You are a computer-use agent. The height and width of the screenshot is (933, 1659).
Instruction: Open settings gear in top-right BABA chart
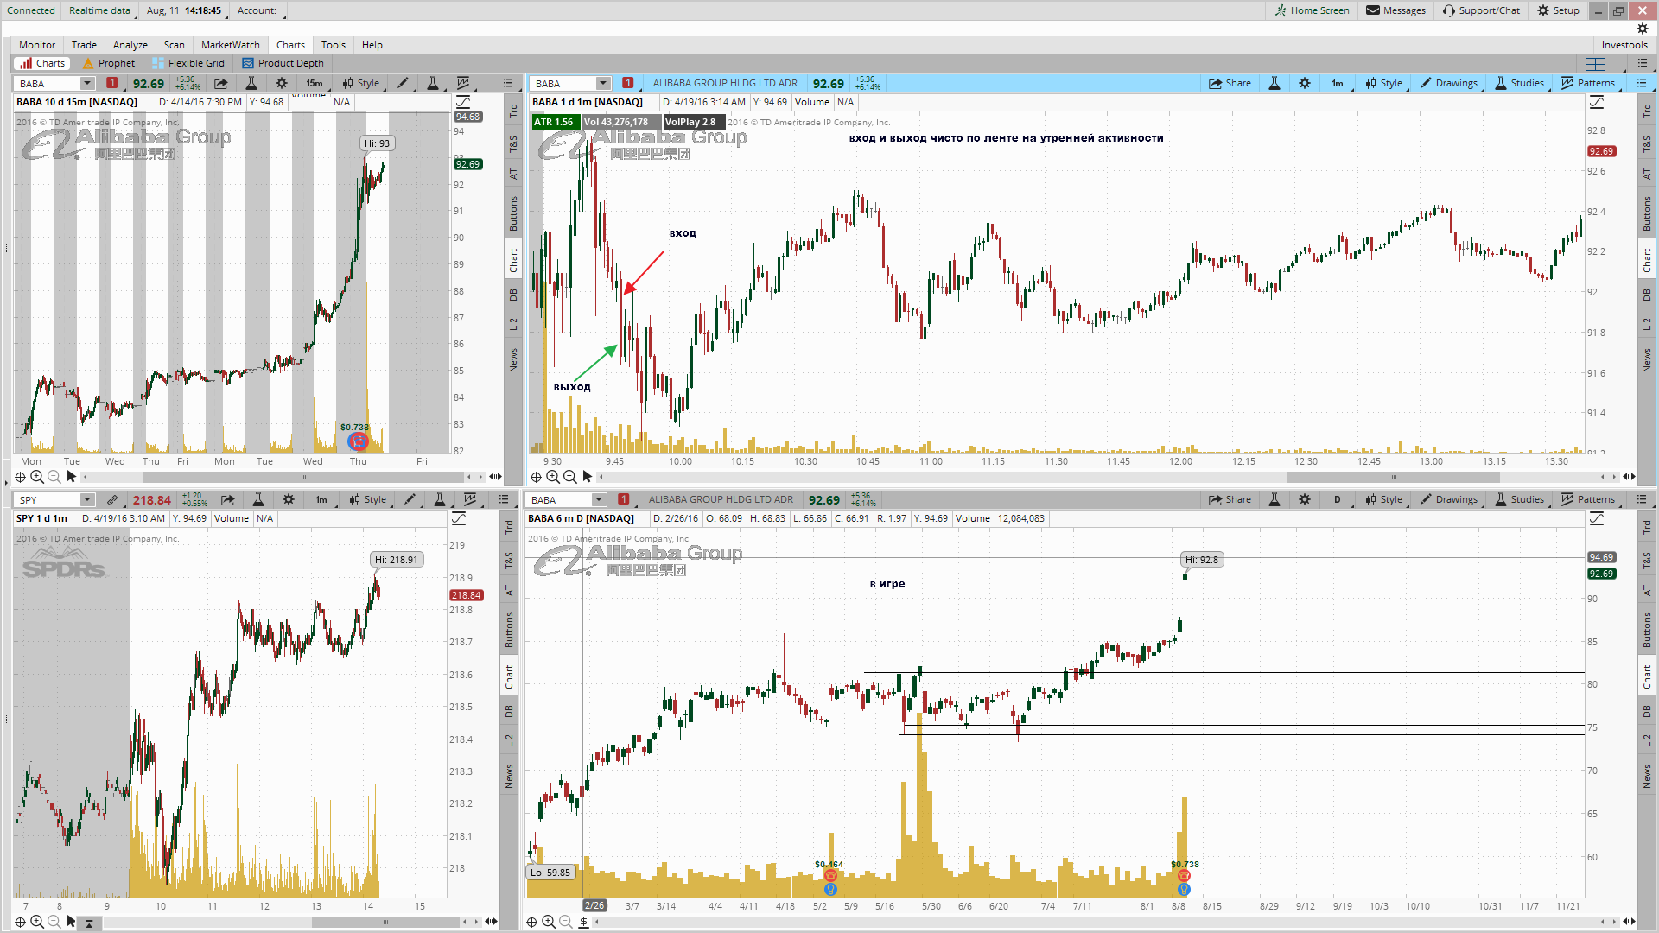pyautogui.click(x=1305, y=83)
